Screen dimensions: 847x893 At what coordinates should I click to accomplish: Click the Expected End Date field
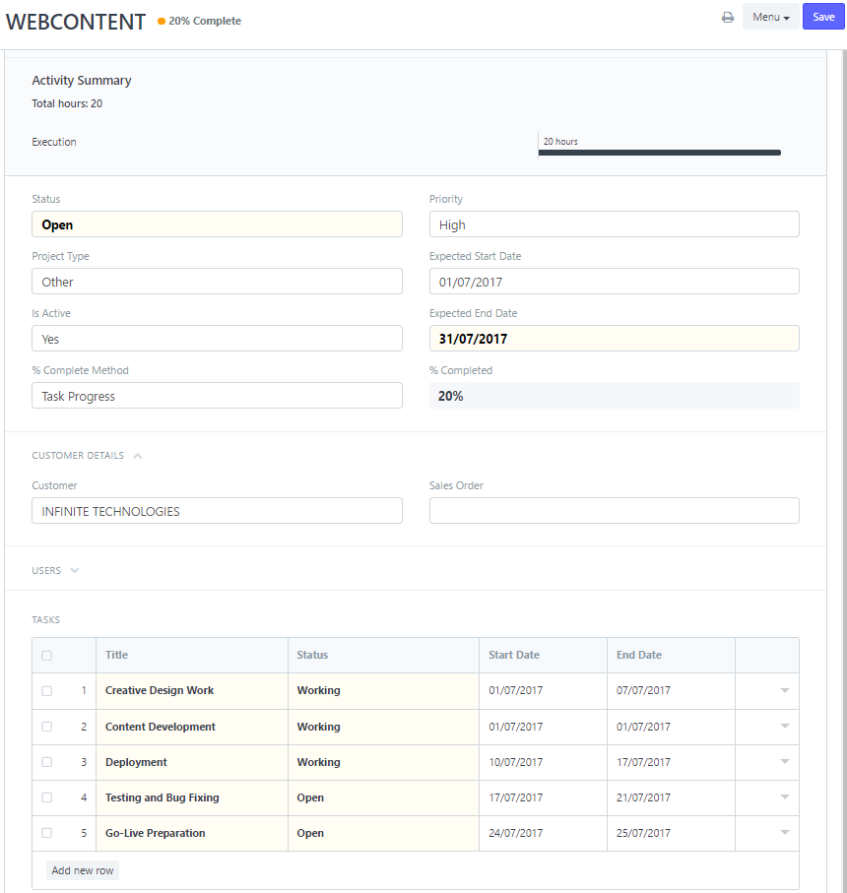coord(614,339)
